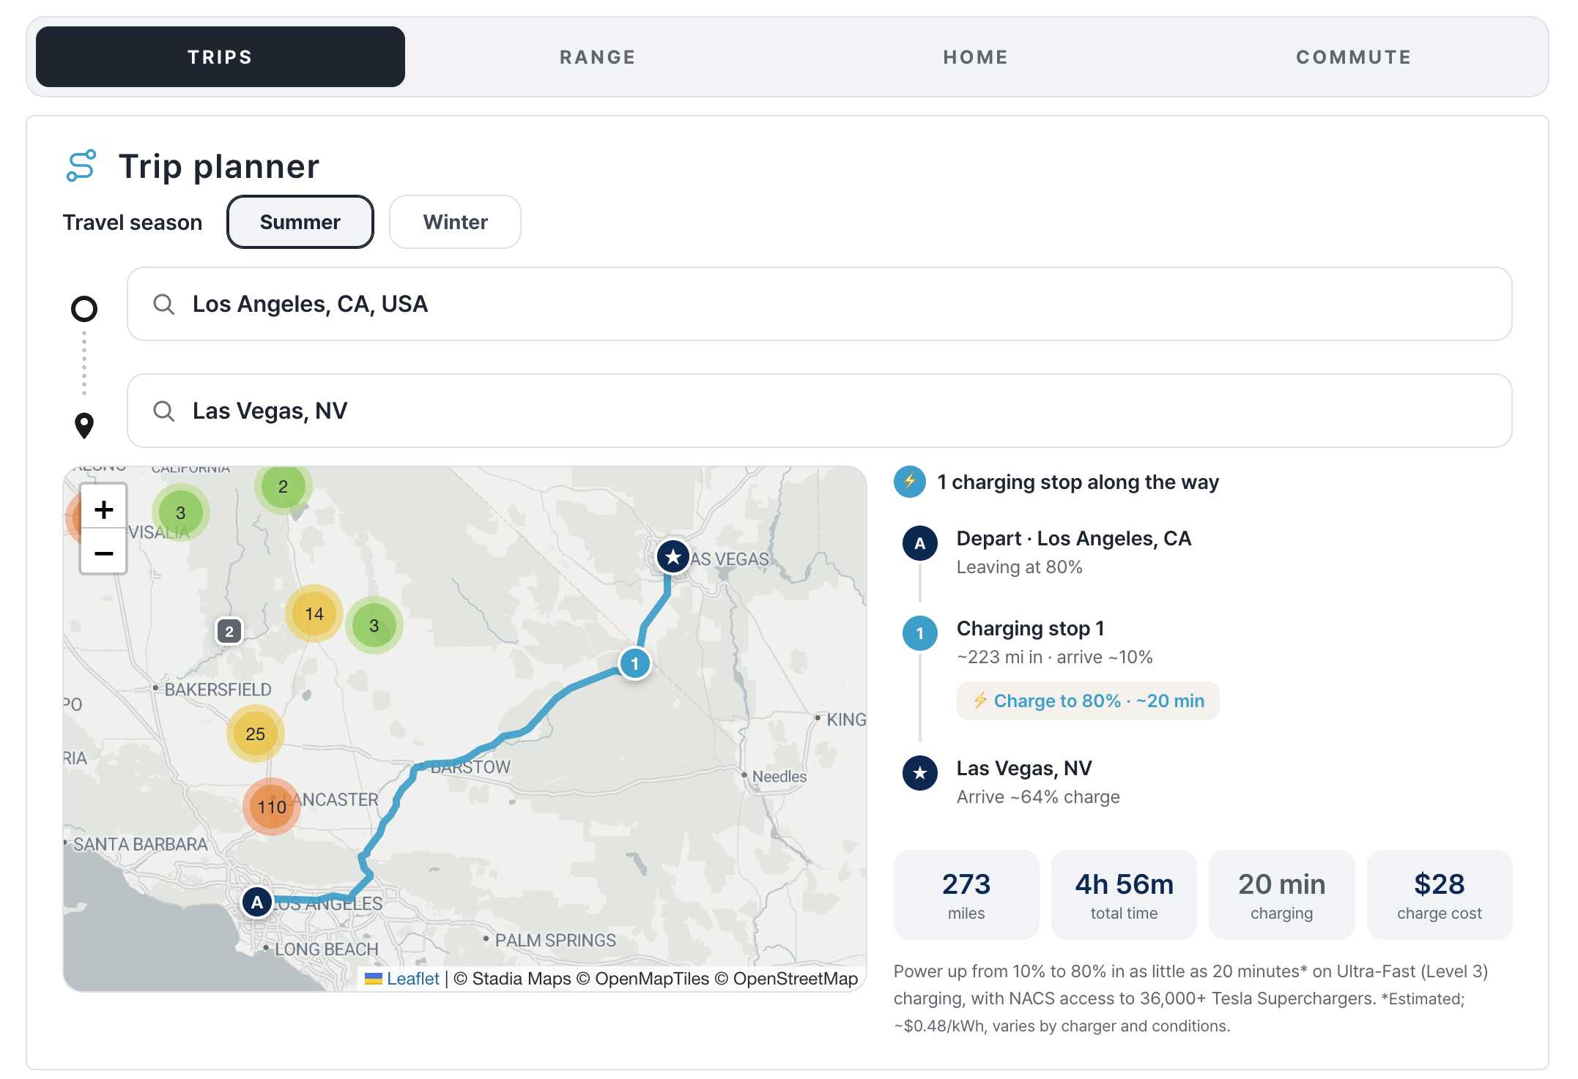Click the Charge to 80% chip
Viewport: 1578px width, 1079px height.
click(x=1088, y=701)
